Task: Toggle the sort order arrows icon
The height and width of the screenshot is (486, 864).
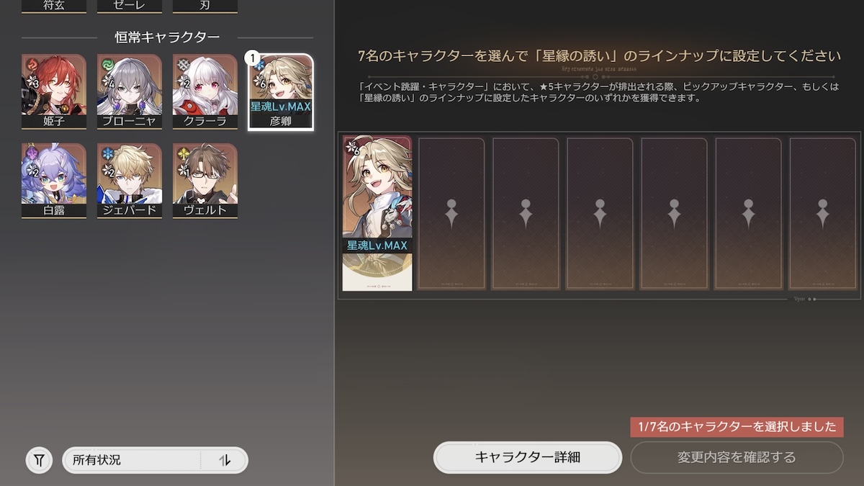Action: (225, 460)
